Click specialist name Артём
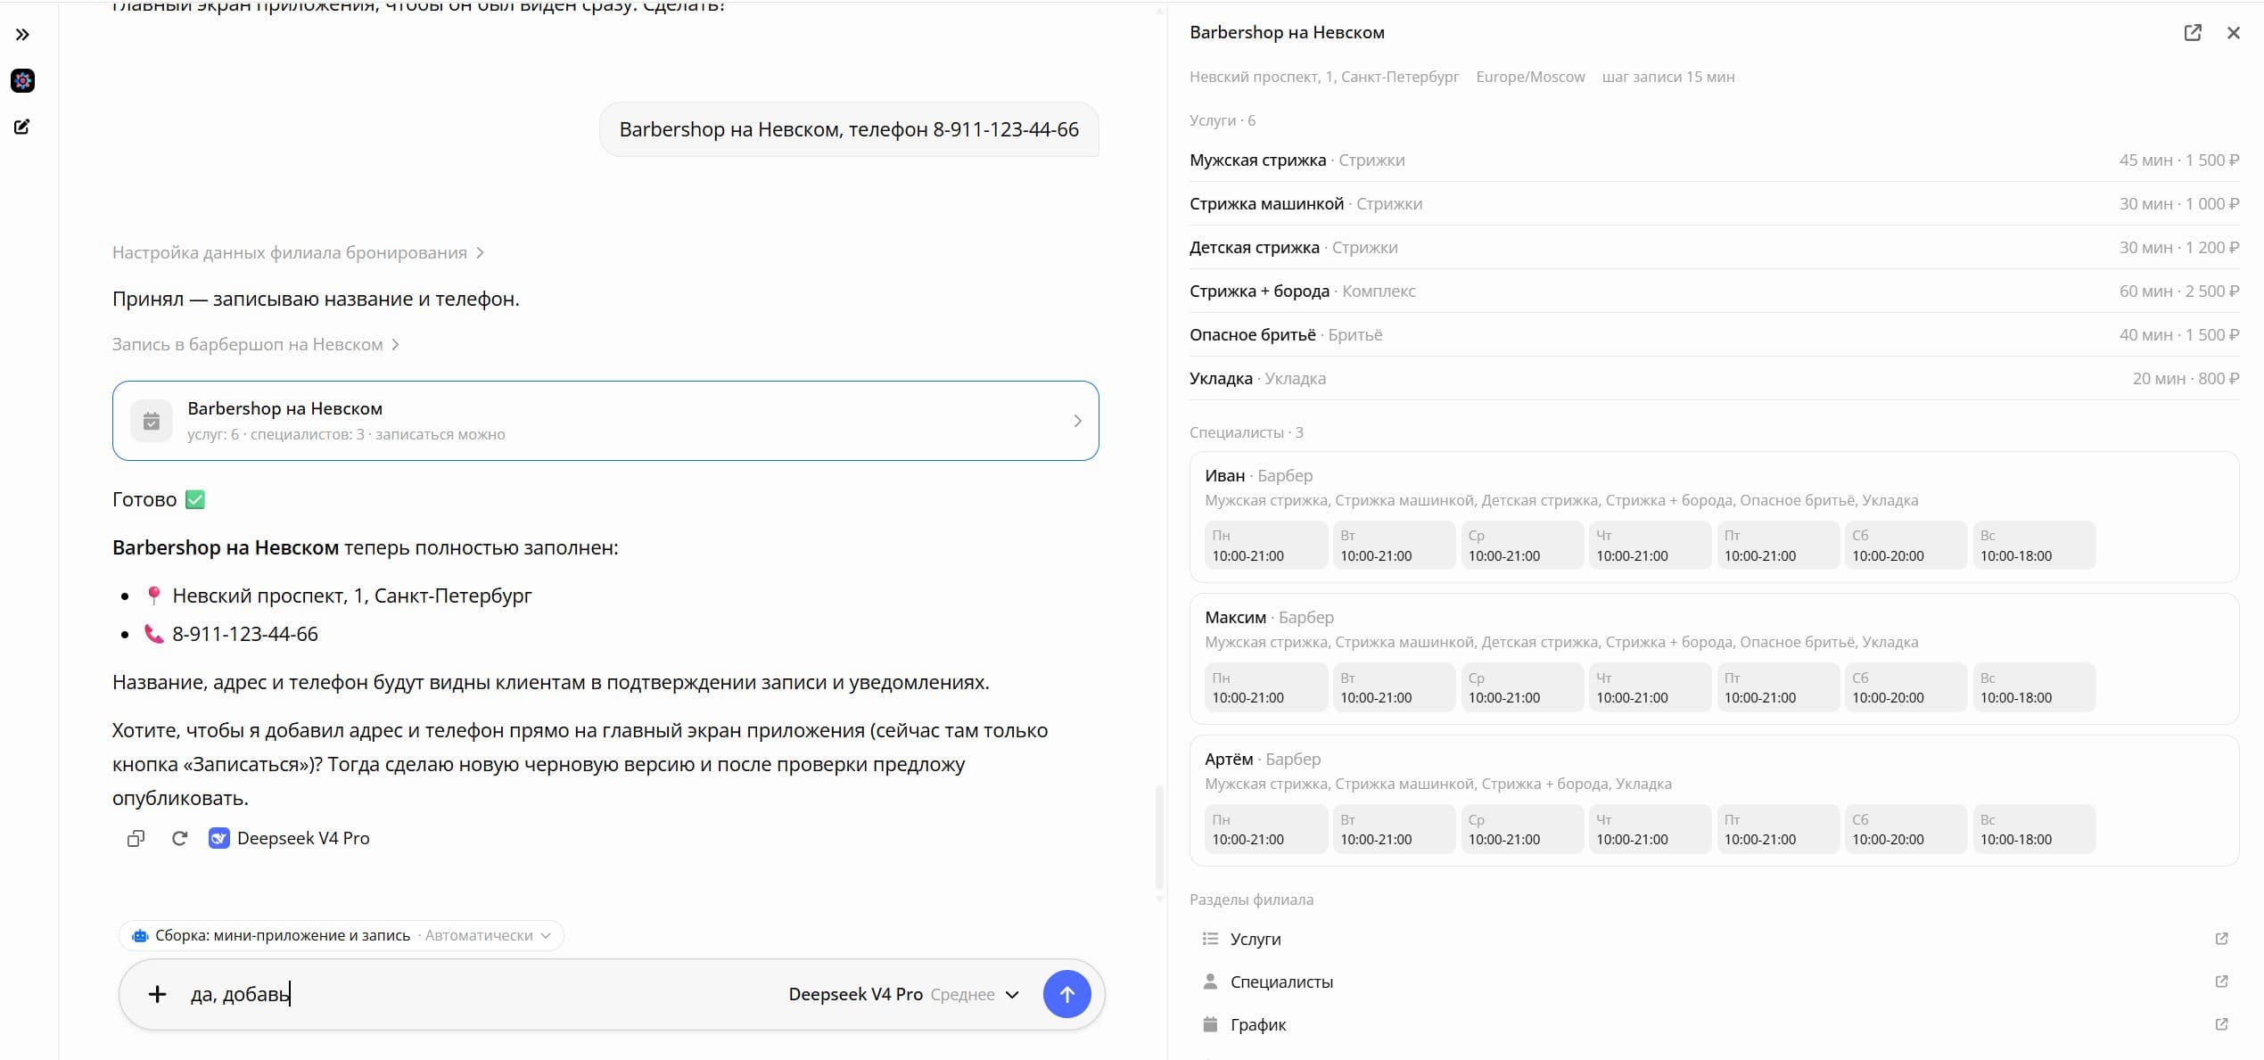2264x1060 pixels. click(x=1229, y=760)
